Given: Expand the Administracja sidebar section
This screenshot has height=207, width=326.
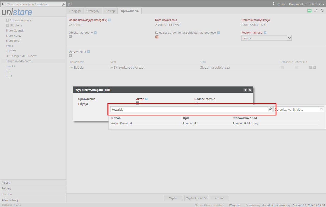Looking at the screenshot, I should coord(33,200).
